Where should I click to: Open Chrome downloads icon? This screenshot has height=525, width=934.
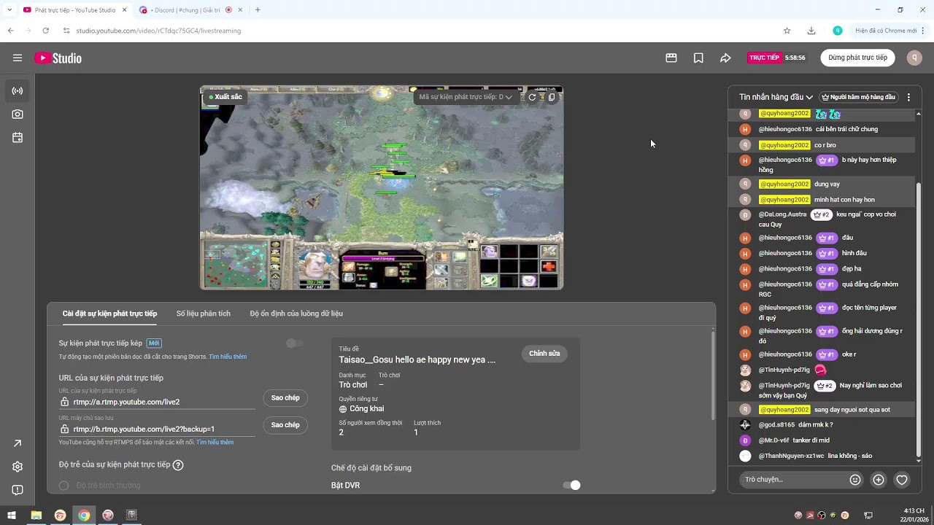pyautogui.click(x=811, y=31)
